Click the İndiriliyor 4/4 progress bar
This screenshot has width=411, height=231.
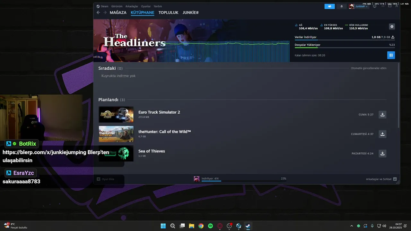[244, 181]
